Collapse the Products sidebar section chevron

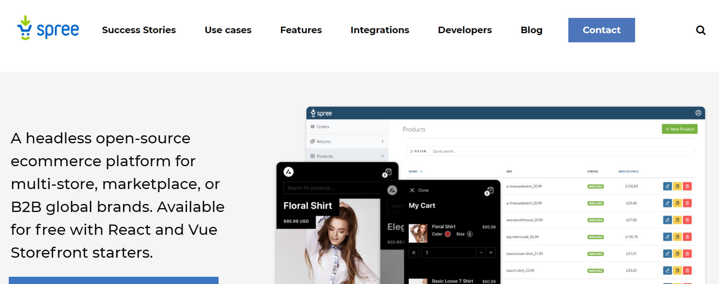point(382,156)
